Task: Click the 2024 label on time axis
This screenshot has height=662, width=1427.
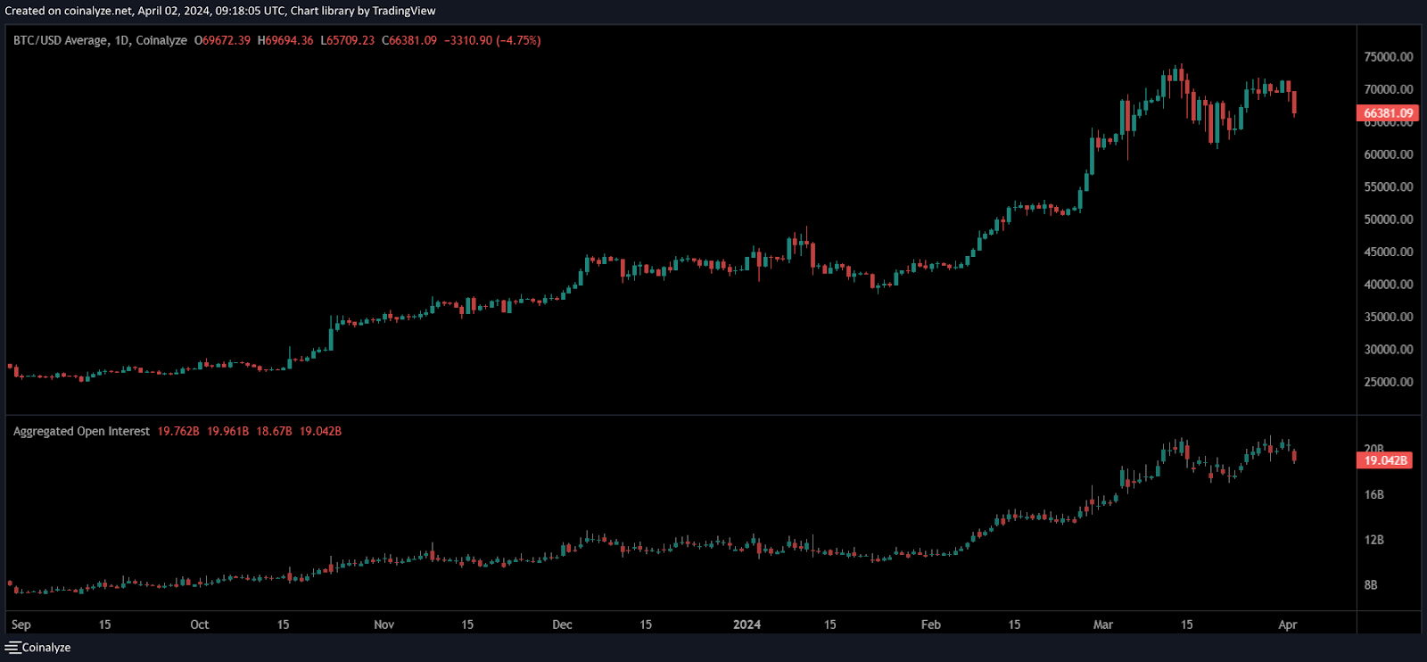Action: pyautogui.click(x=747, y=625)
